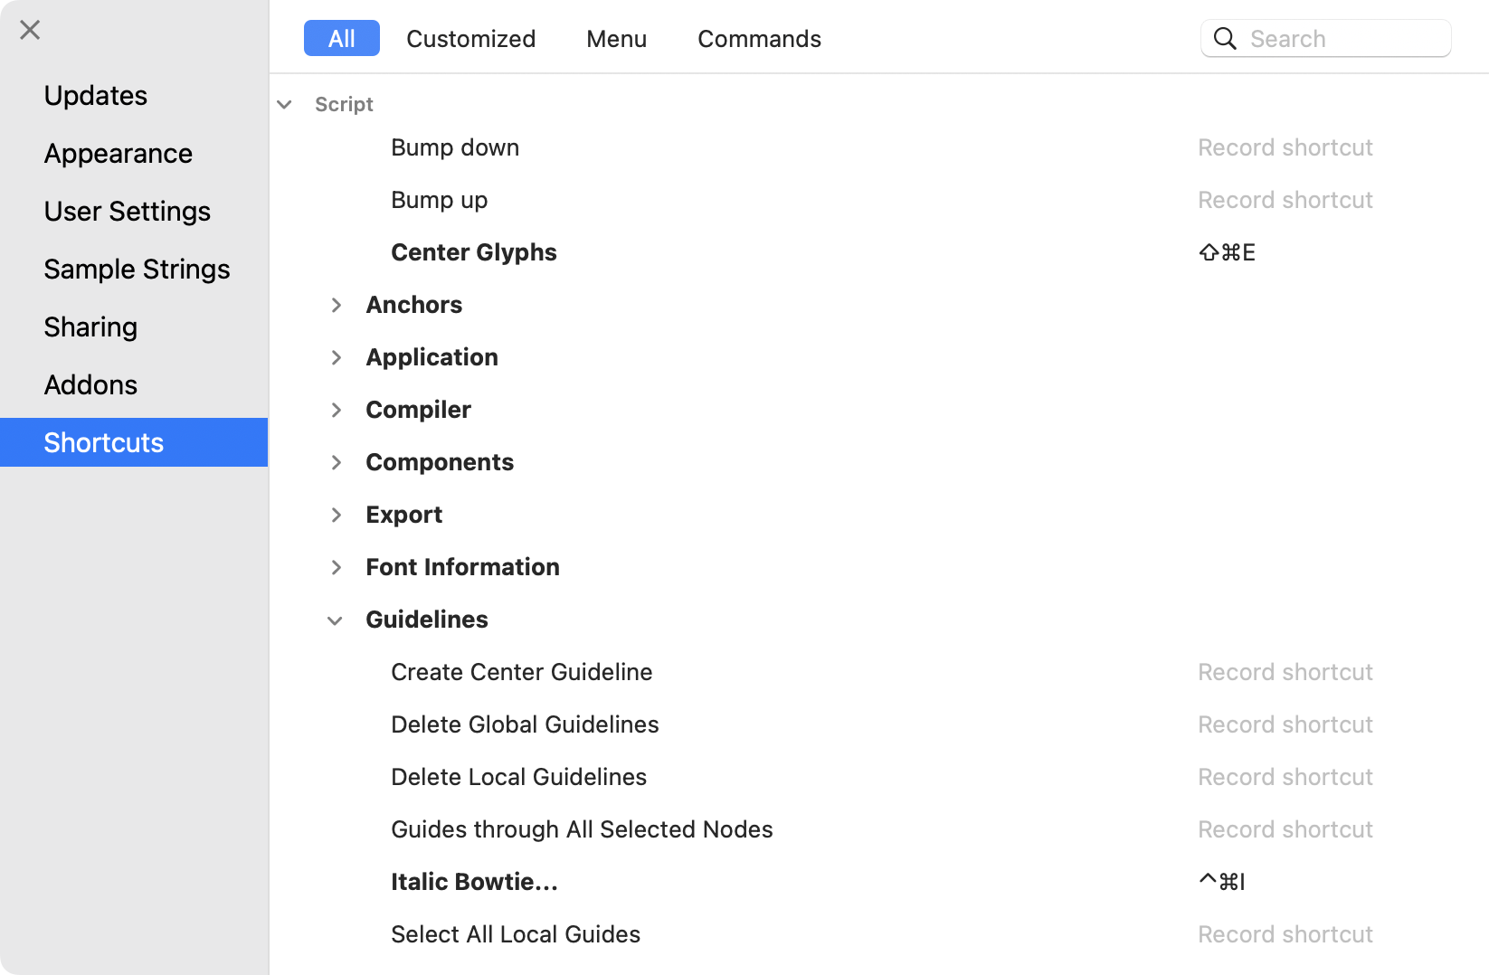
Task: Click into the Search field
Action: pos(1326,38)
